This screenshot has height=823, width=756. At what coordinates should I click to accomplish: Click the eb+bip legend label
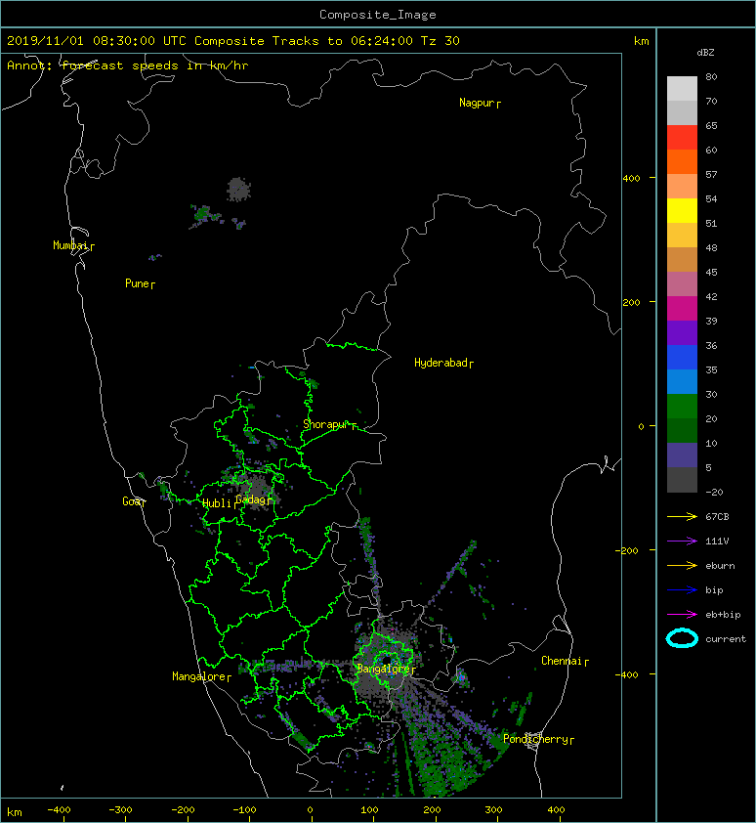pos(723,614)
